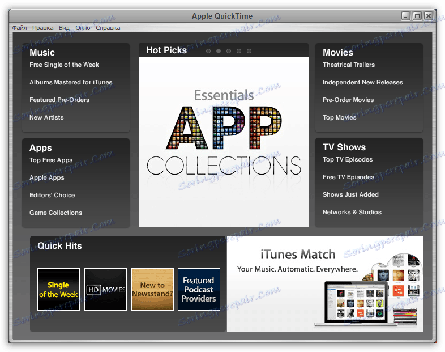Open Top Free Apps
This screenshot has height=352, width=445.
(51, 160)
